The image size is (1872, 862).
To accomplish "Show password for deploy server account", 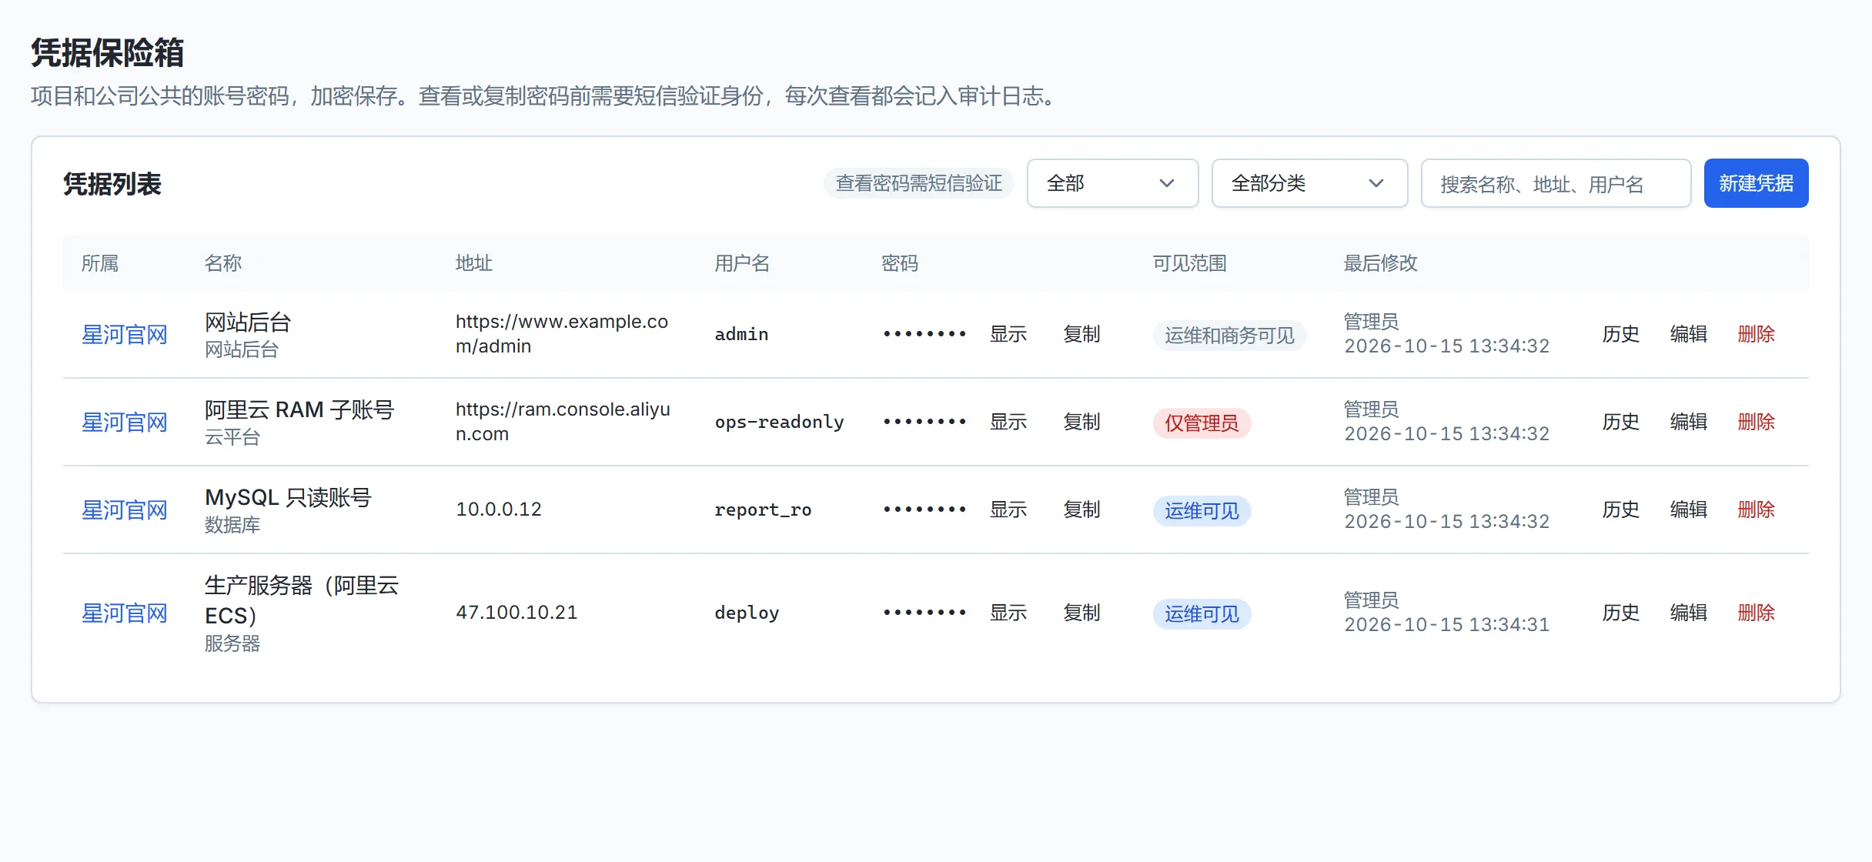I will click(1008, 613).
